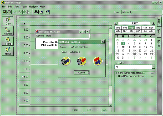Viewport: 163px width, 116px height.
Task: Select month апр
Action: click(x=138, y=28)
